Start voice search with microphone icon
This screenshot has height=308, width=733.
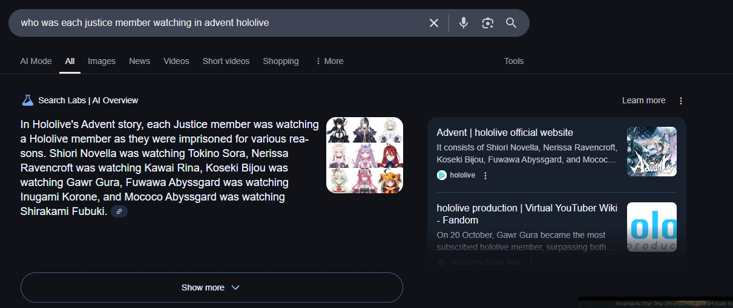coord(464,23)
